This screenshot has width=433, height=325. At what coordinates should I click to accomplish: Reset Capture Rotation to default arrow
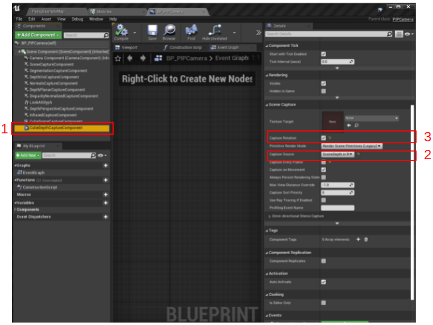[330, 138]
